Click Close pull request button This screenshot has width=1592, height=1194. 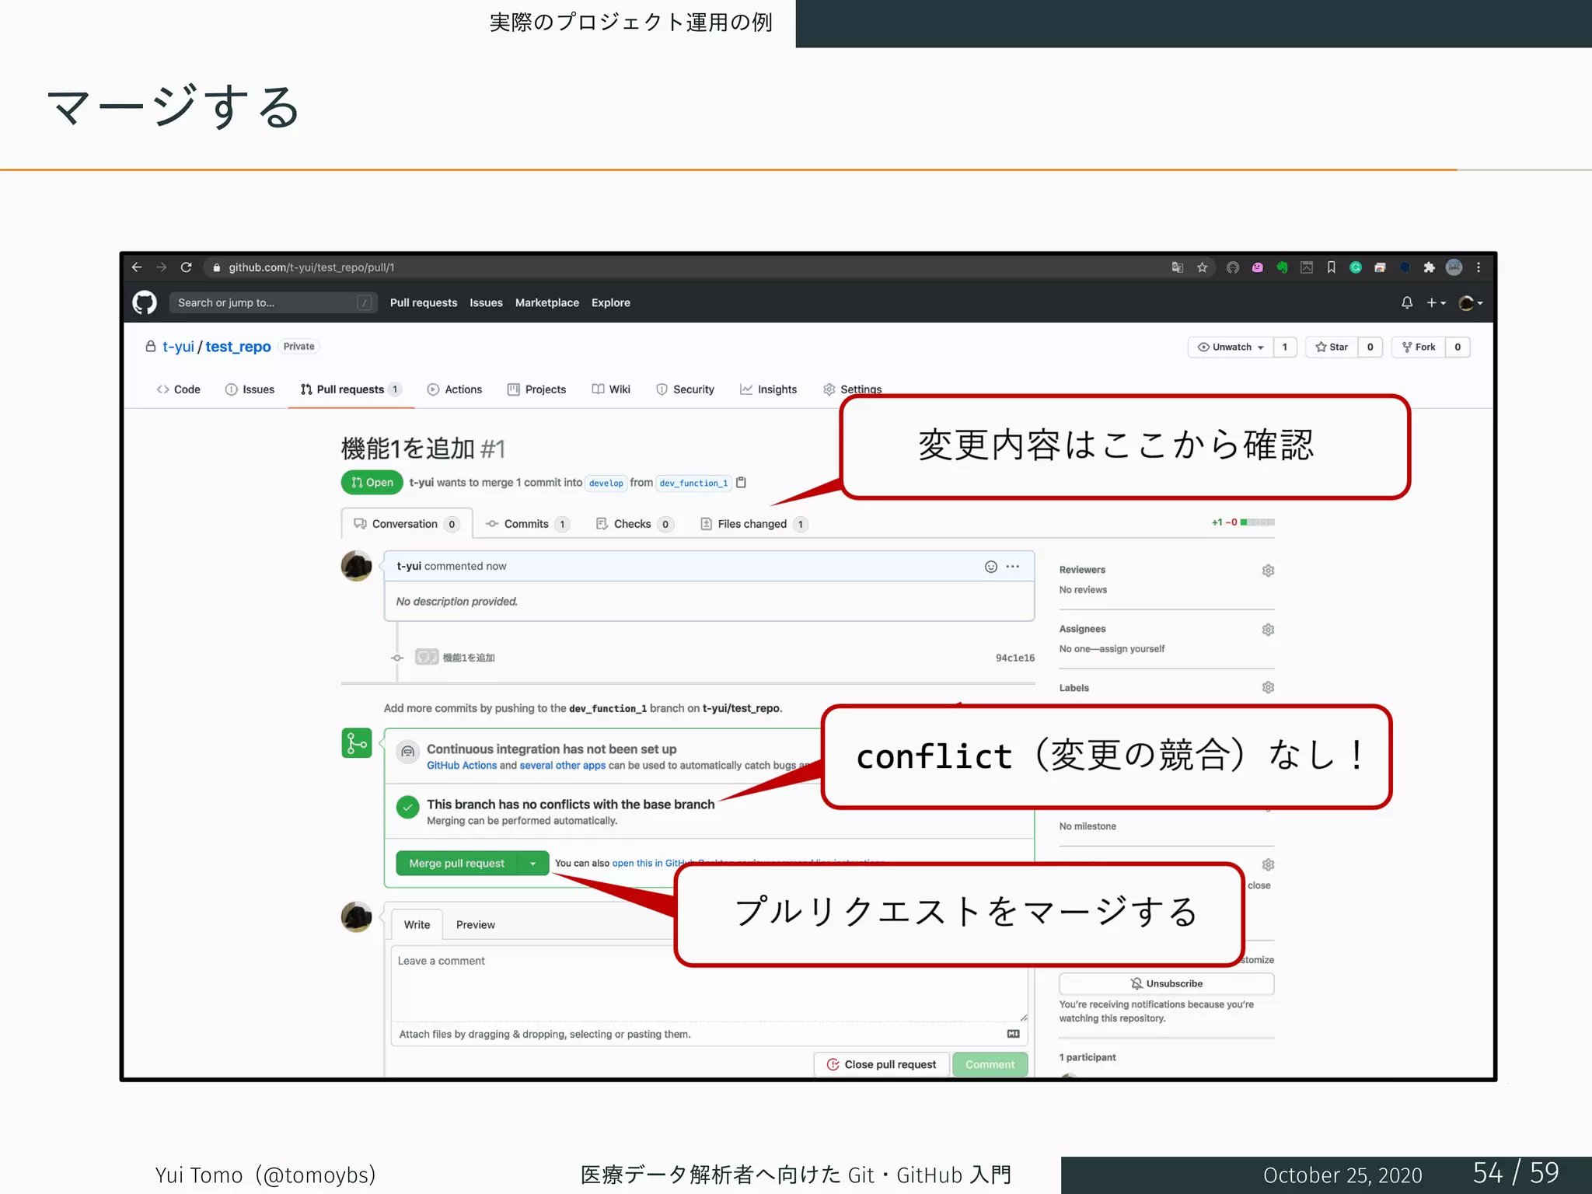(882, 1065)
